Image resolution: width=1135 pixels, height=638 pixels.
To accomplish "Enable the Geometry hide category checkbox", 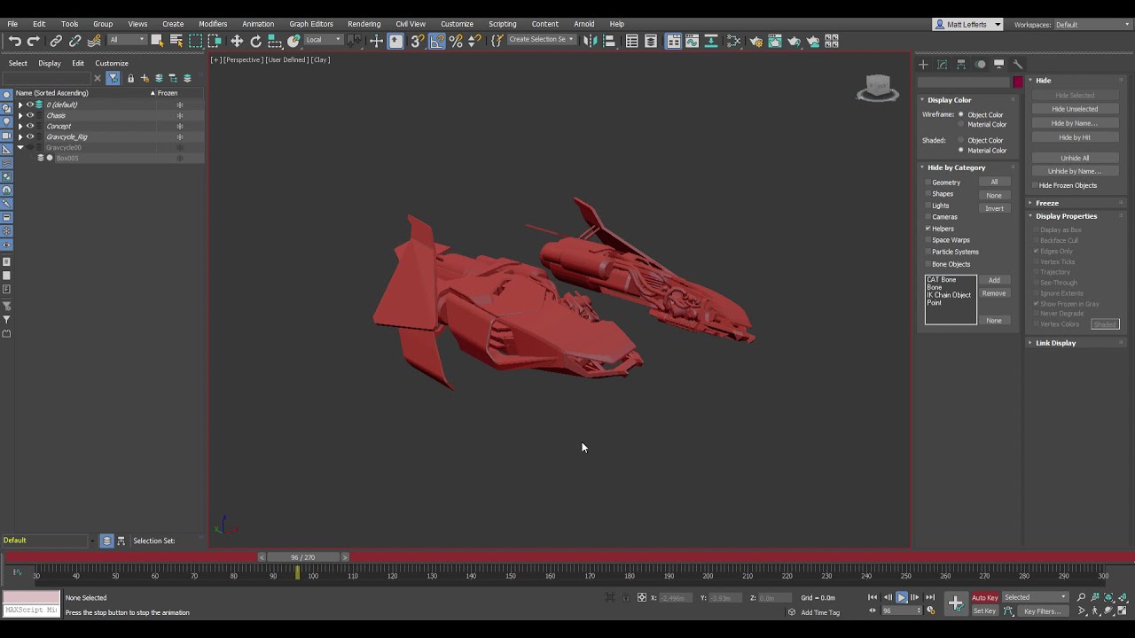I will click(928, 182).
